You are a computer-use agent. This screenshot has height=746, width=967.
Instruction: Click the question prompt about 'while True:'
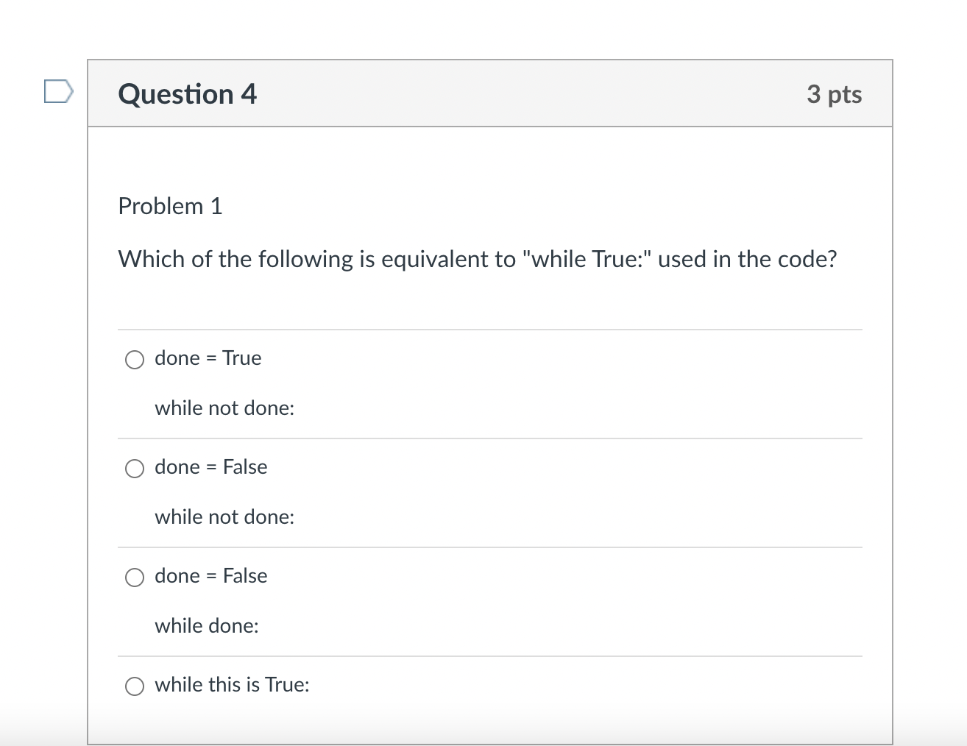pos(477,258)
